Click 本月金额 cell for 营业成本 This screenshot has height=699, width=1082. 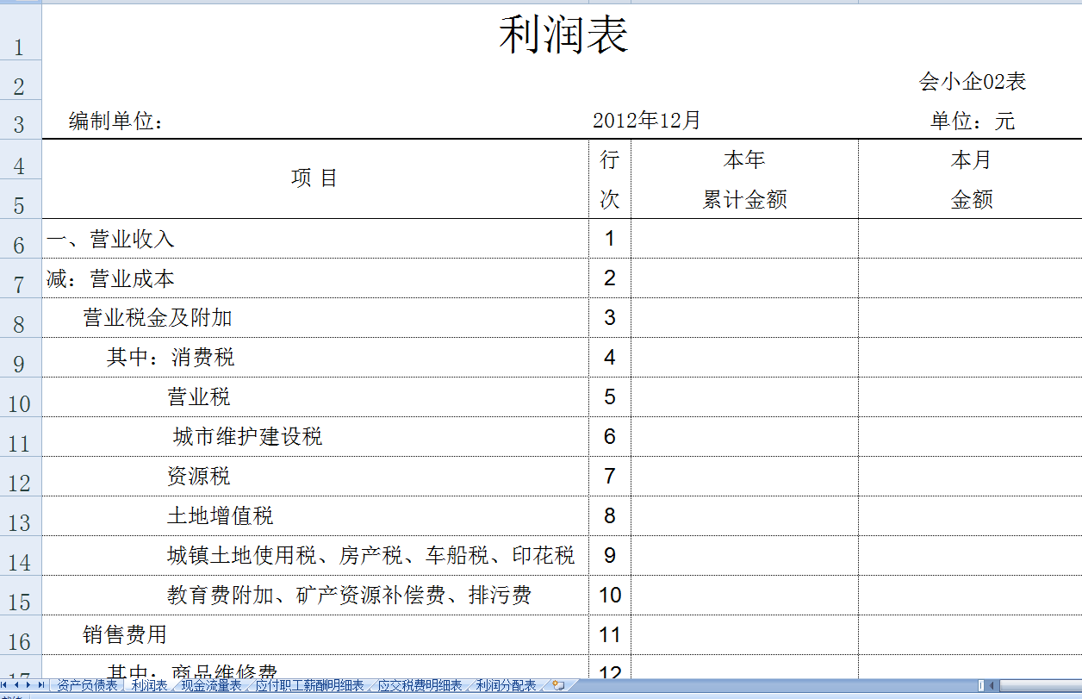click(971, 278)
